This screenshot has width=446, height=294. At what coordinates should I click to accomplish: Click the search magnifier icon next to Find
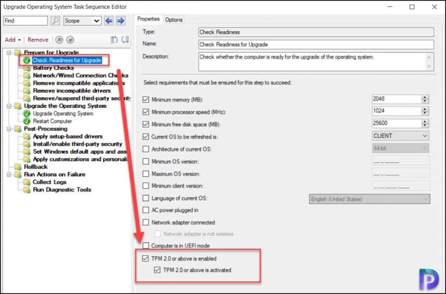pyautogui.click(x=56, y=21)
